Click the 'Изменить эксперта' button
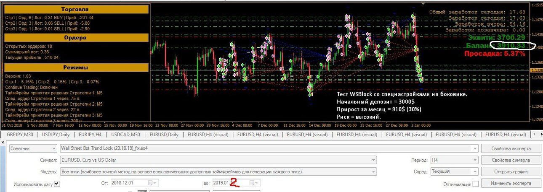The image size is (543, 192). coord(511,184)
